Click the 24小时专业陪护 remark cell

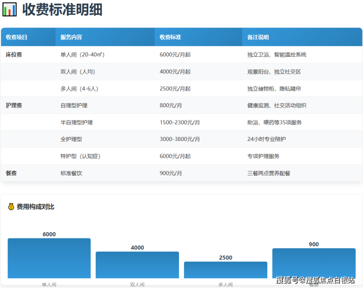(266, 139)
